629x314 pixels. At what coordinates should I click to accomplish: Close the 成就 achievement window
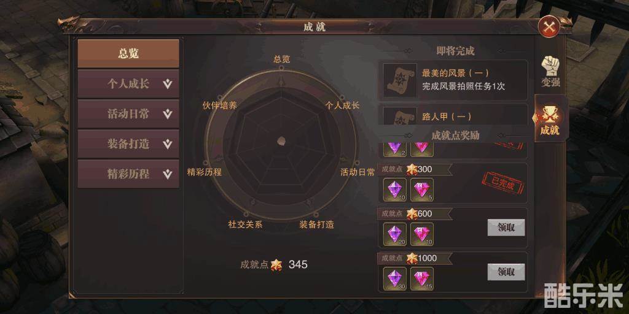click(549, 26)
